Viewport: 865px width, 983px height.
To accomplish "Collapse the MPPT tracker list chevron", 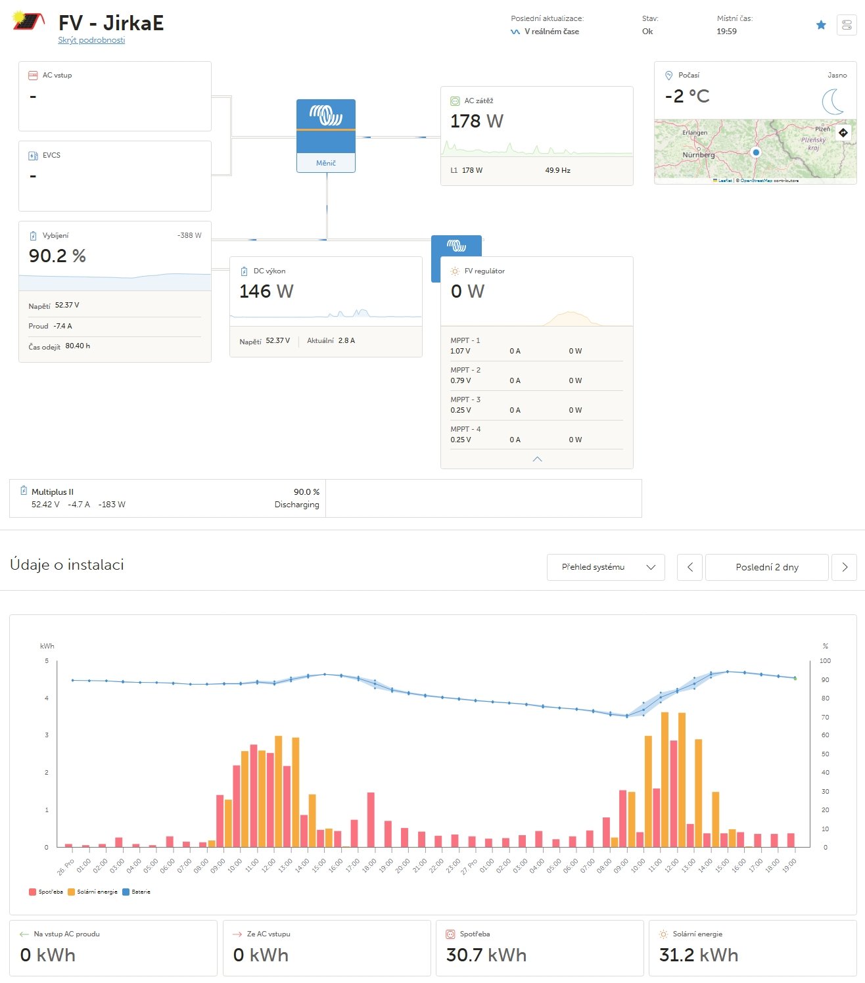I will click(537, 459).
